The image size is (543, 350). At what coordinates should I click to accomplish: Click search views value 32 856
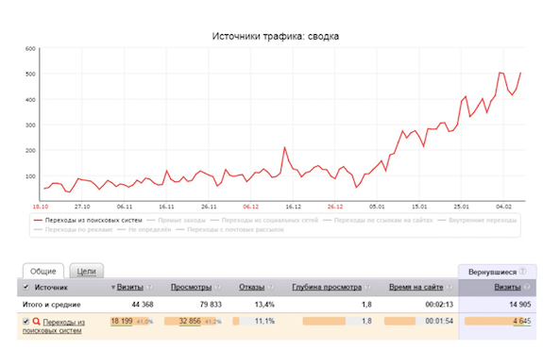coord(190,322)
